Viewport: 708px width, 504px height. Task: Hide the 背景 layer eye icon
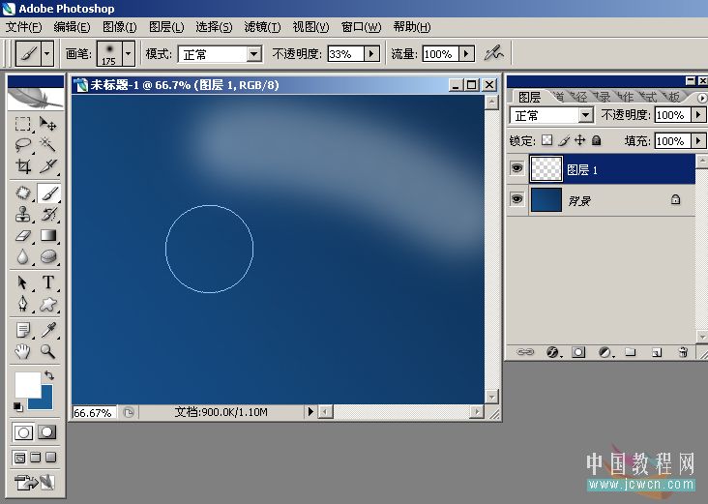[x=517, y=199]
